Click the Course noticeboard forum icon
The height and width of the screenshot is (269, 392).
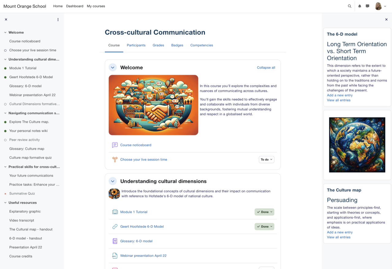coord(115,145)
